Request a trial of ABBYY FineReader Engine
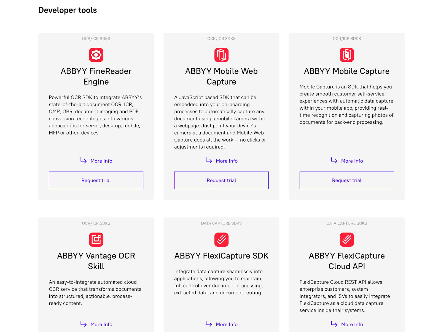This screenshot has width=441, height=332. pyautogui.click(x=96, y=180)
